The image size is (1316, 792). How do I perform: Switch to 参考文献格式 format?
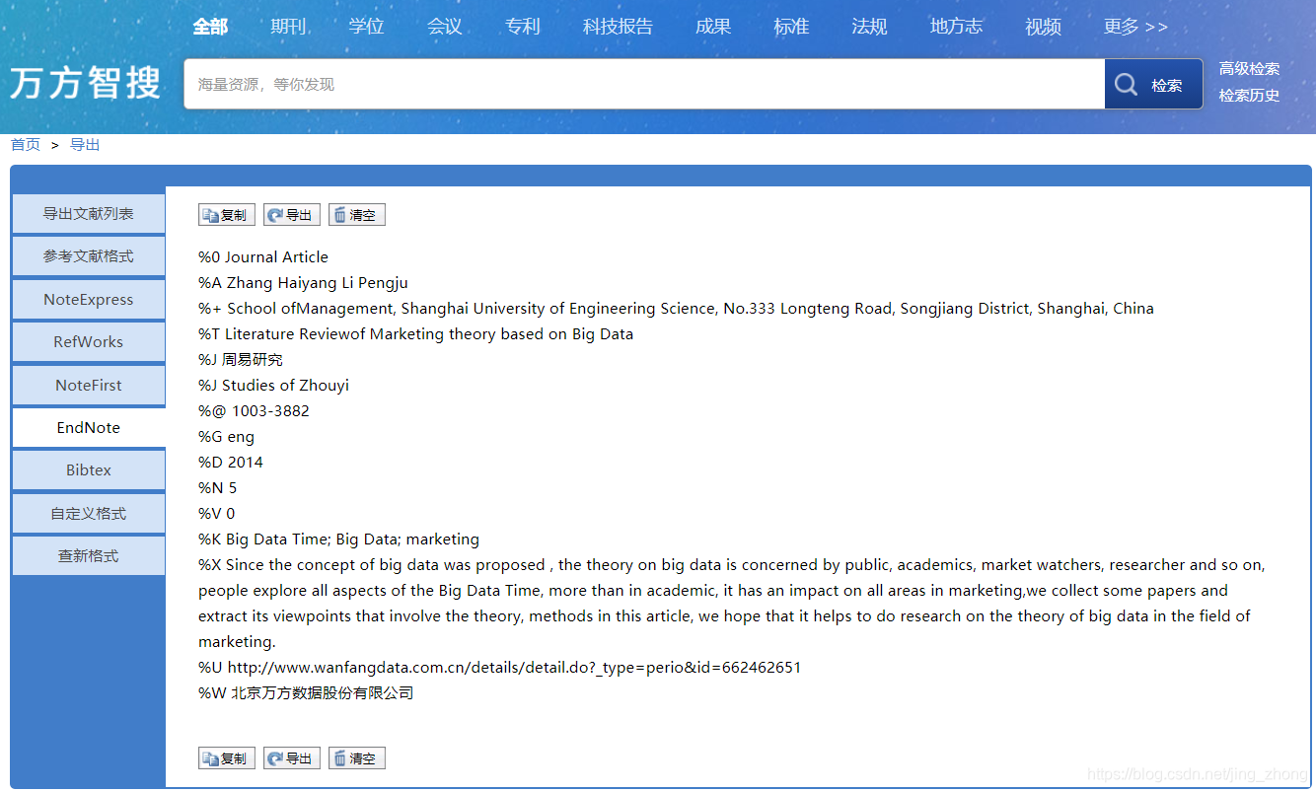(x=89, y=256)
